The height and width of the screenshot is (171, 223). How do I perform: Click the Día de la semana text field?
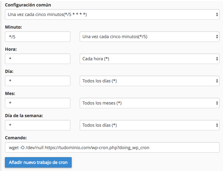(38, 125)
